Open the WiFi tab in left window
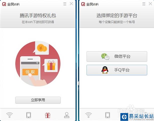Viewport: 154px width, 121px height. (10, 115)
